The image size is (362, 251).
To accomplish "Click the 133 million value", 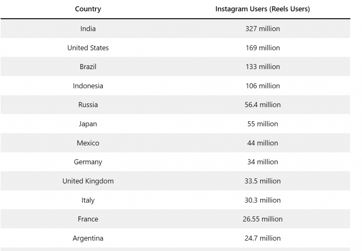I will 262,67.
